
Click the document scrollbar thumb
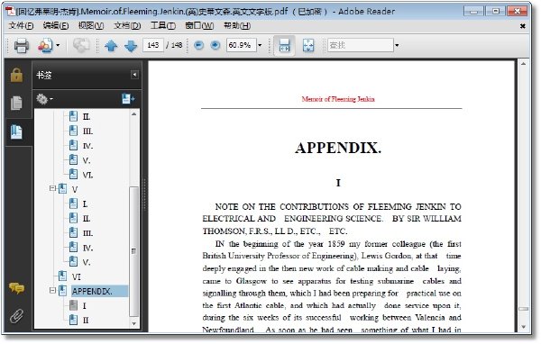[523, 309]
